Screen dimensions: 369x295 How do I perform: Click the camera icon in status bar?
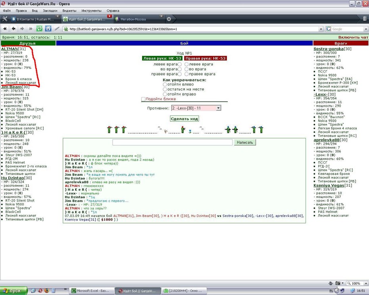338,283
